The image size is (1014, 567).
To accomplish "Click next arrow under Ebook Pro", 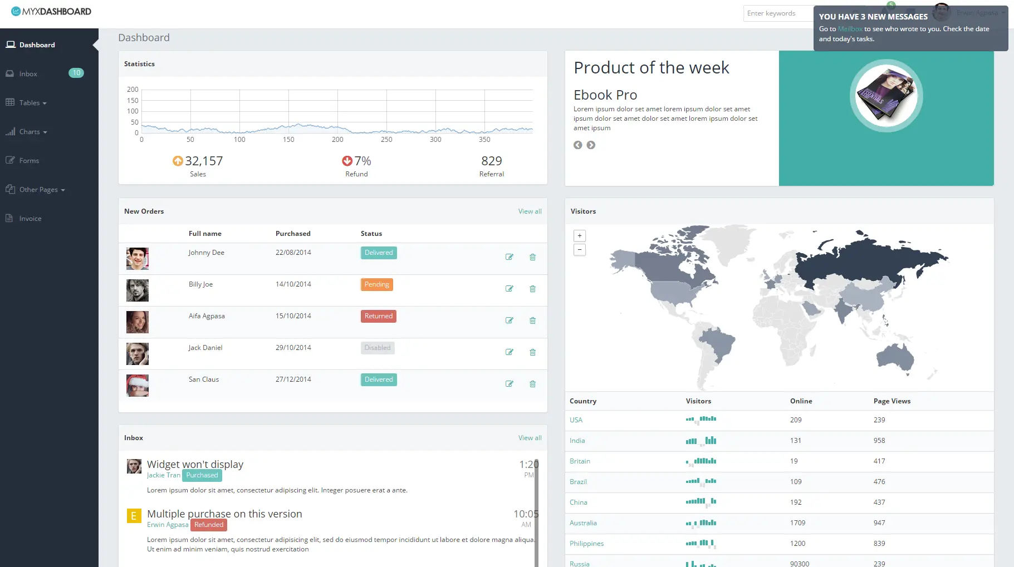I will (x=591, y=145).
